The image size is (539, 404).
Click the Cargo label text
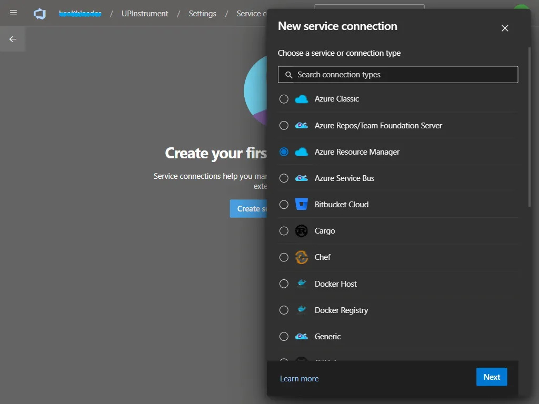[325, 231]
